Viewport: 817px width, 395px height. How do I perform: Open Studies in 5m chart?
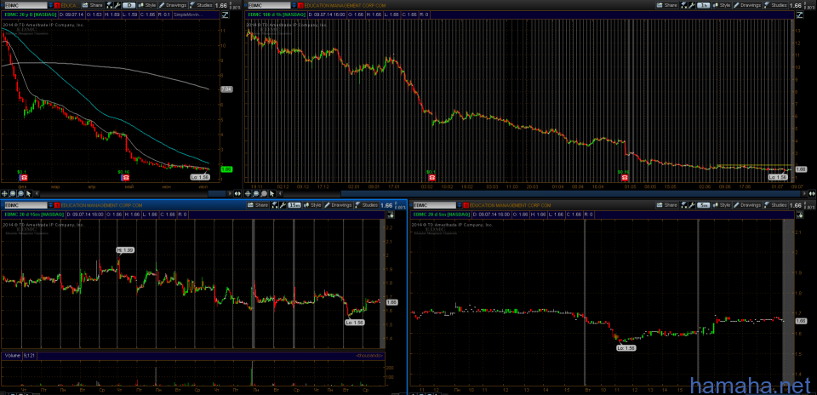point(776,205)
